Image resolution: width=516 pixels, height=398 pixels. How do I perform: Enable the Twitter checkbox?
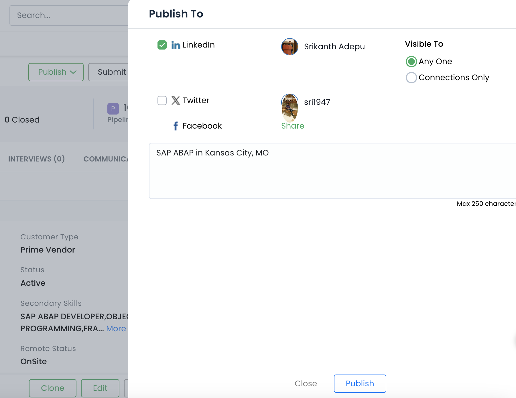point(162,101)
